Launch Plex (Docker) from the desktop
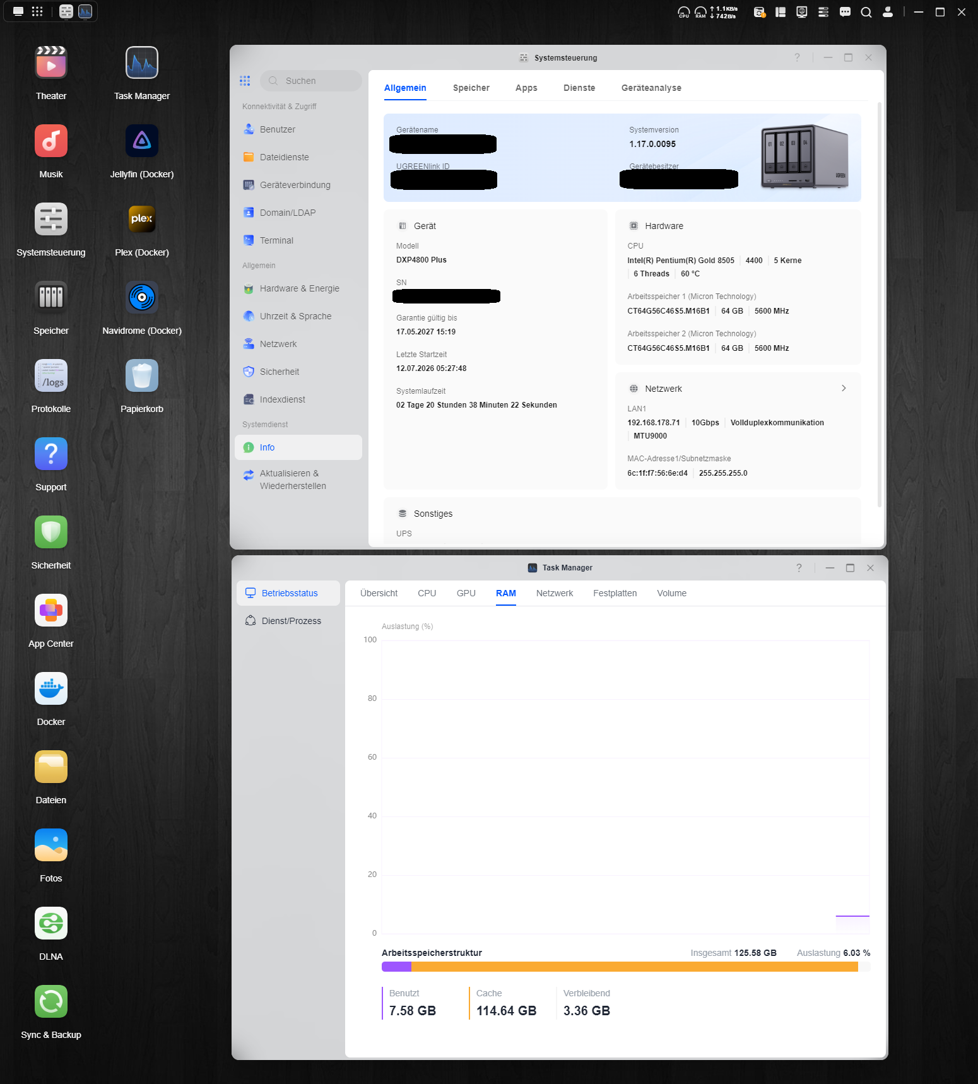 142,219
